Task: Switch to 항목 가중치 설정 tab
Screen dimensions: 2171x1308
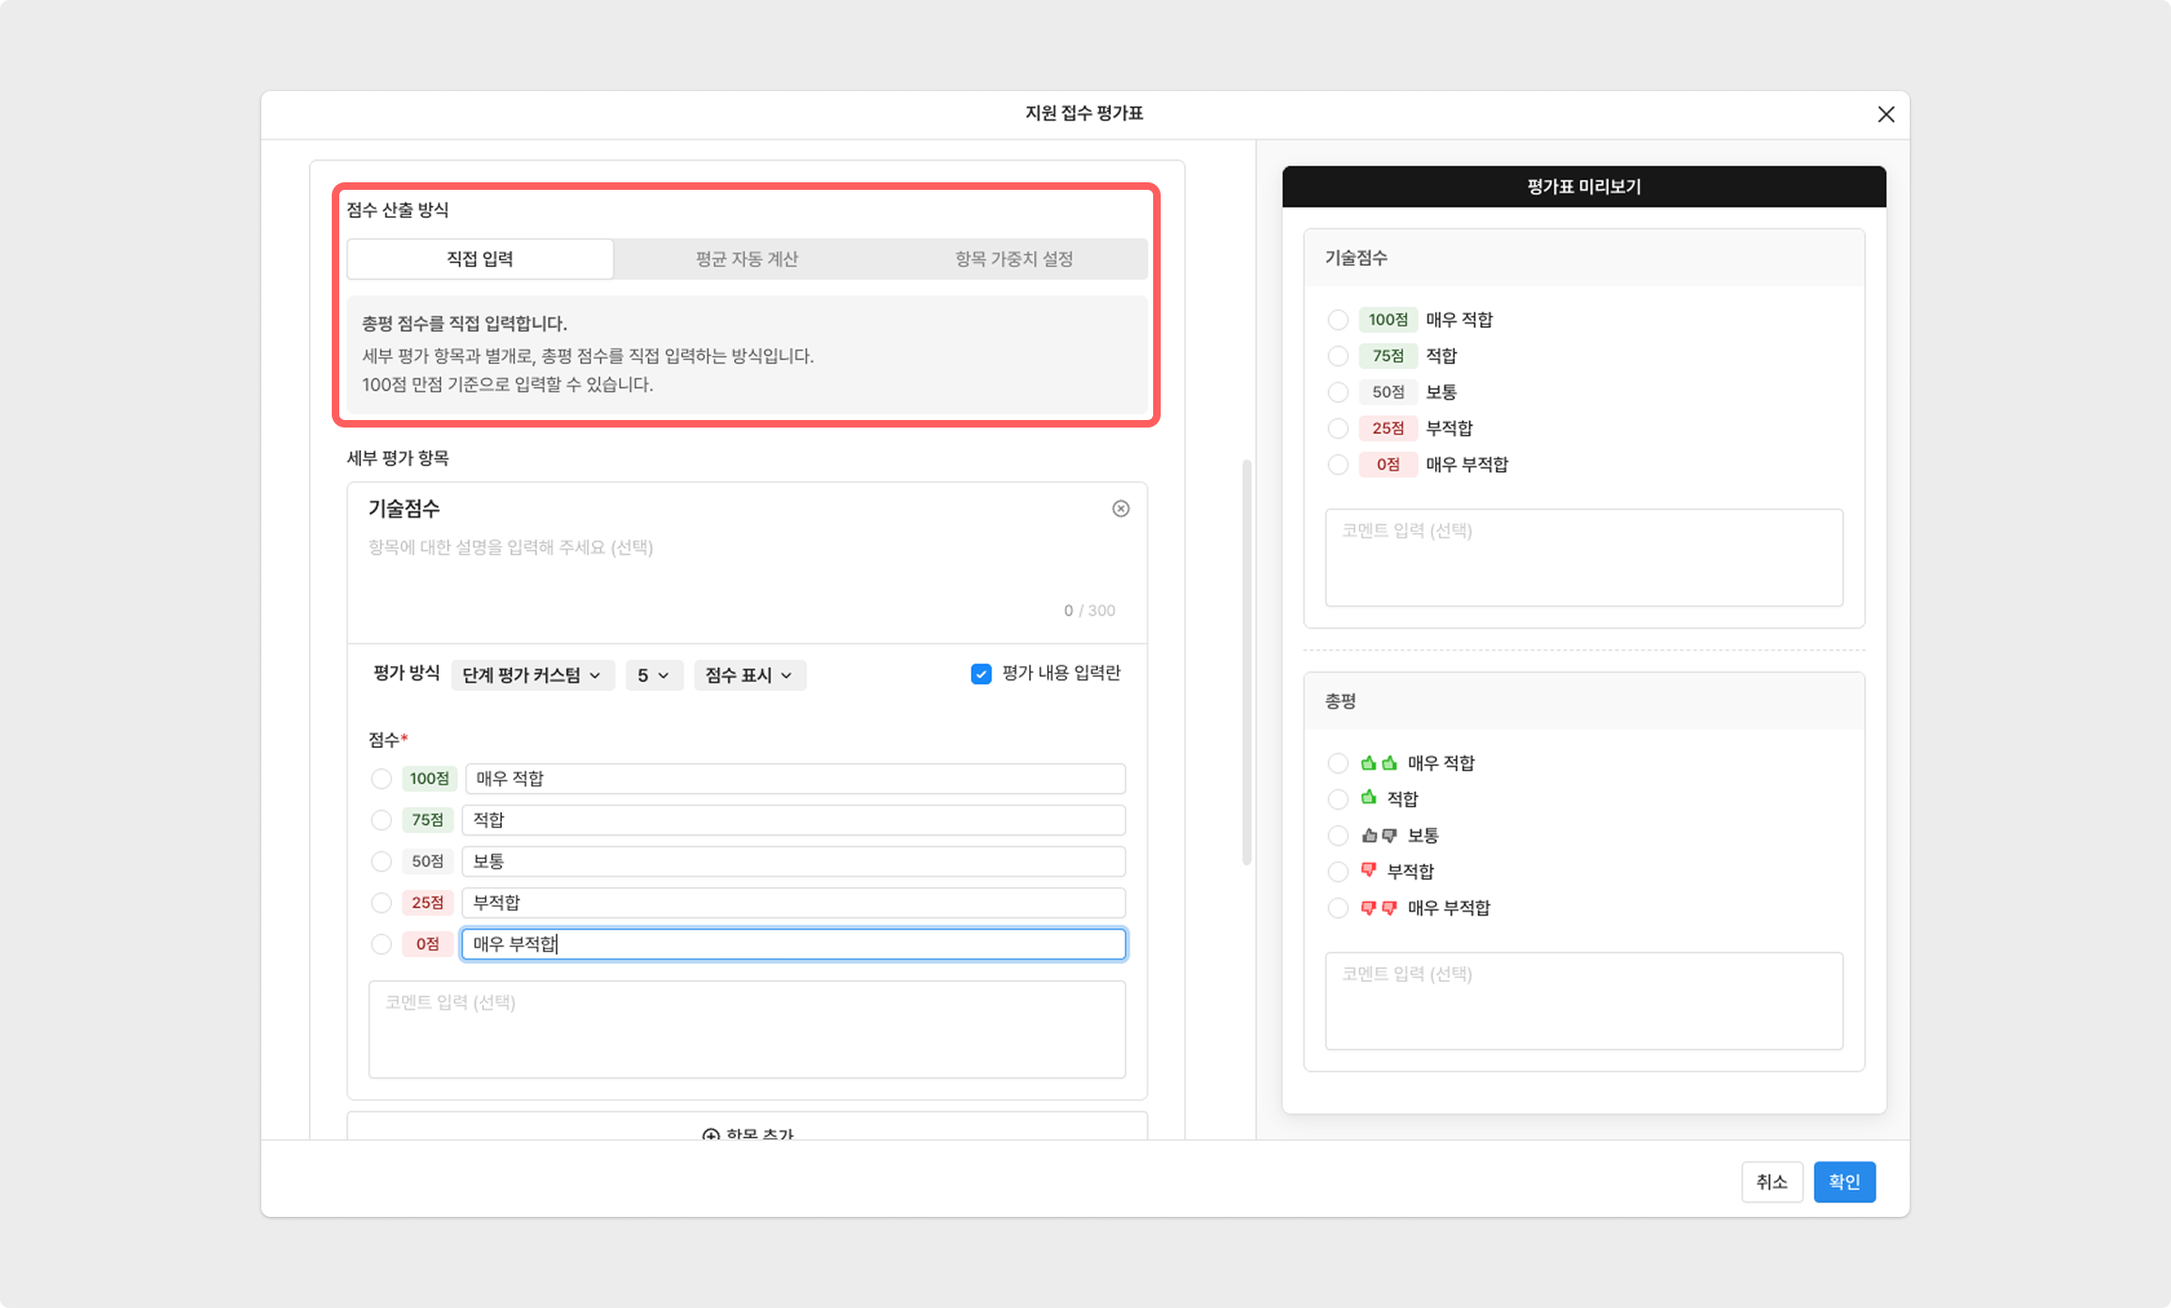Action: (1013, 259)
